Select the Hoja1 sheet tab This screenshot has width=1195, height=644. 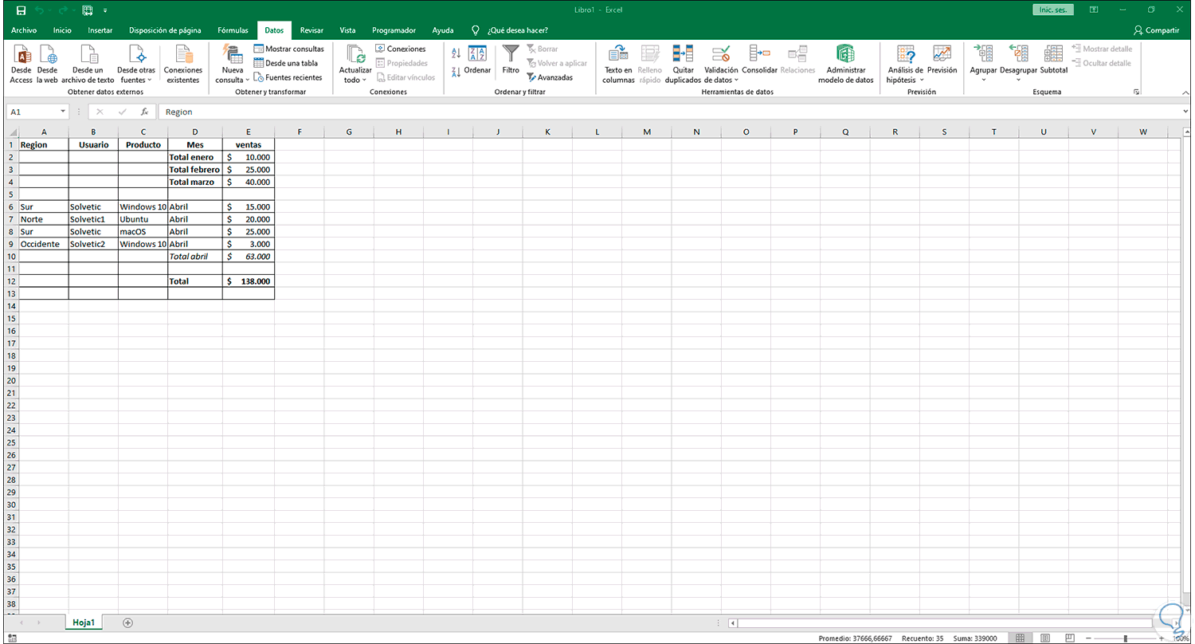tap(84, 622)
